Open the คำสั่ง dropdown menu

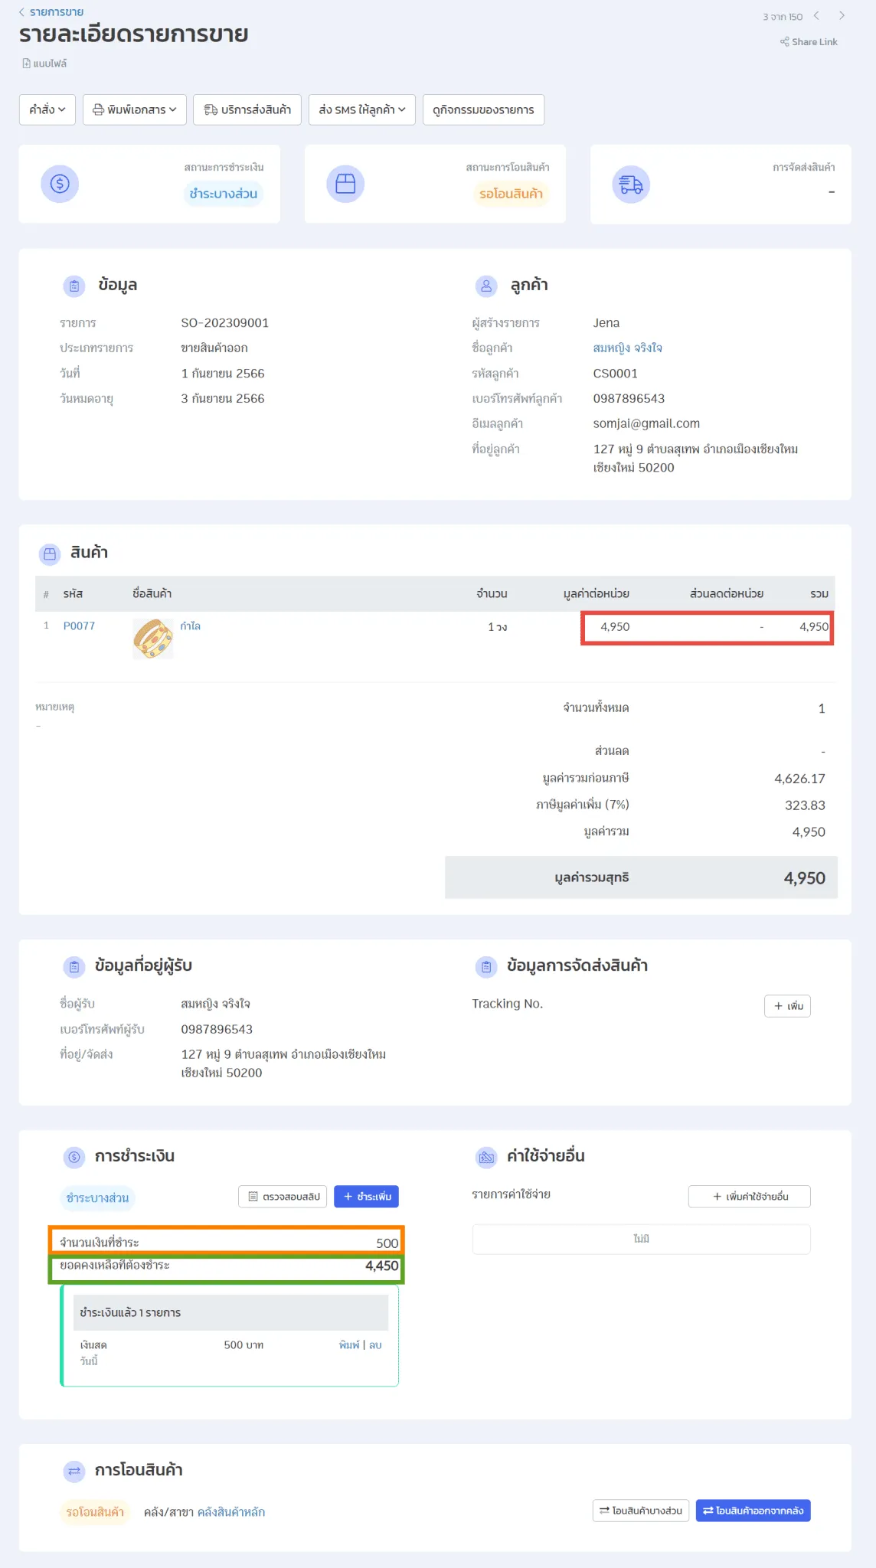tap(47, 109)
